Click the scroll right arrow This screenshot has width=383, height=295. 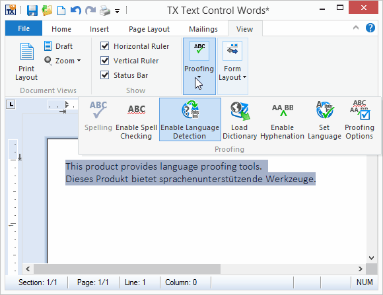point(361,269)
